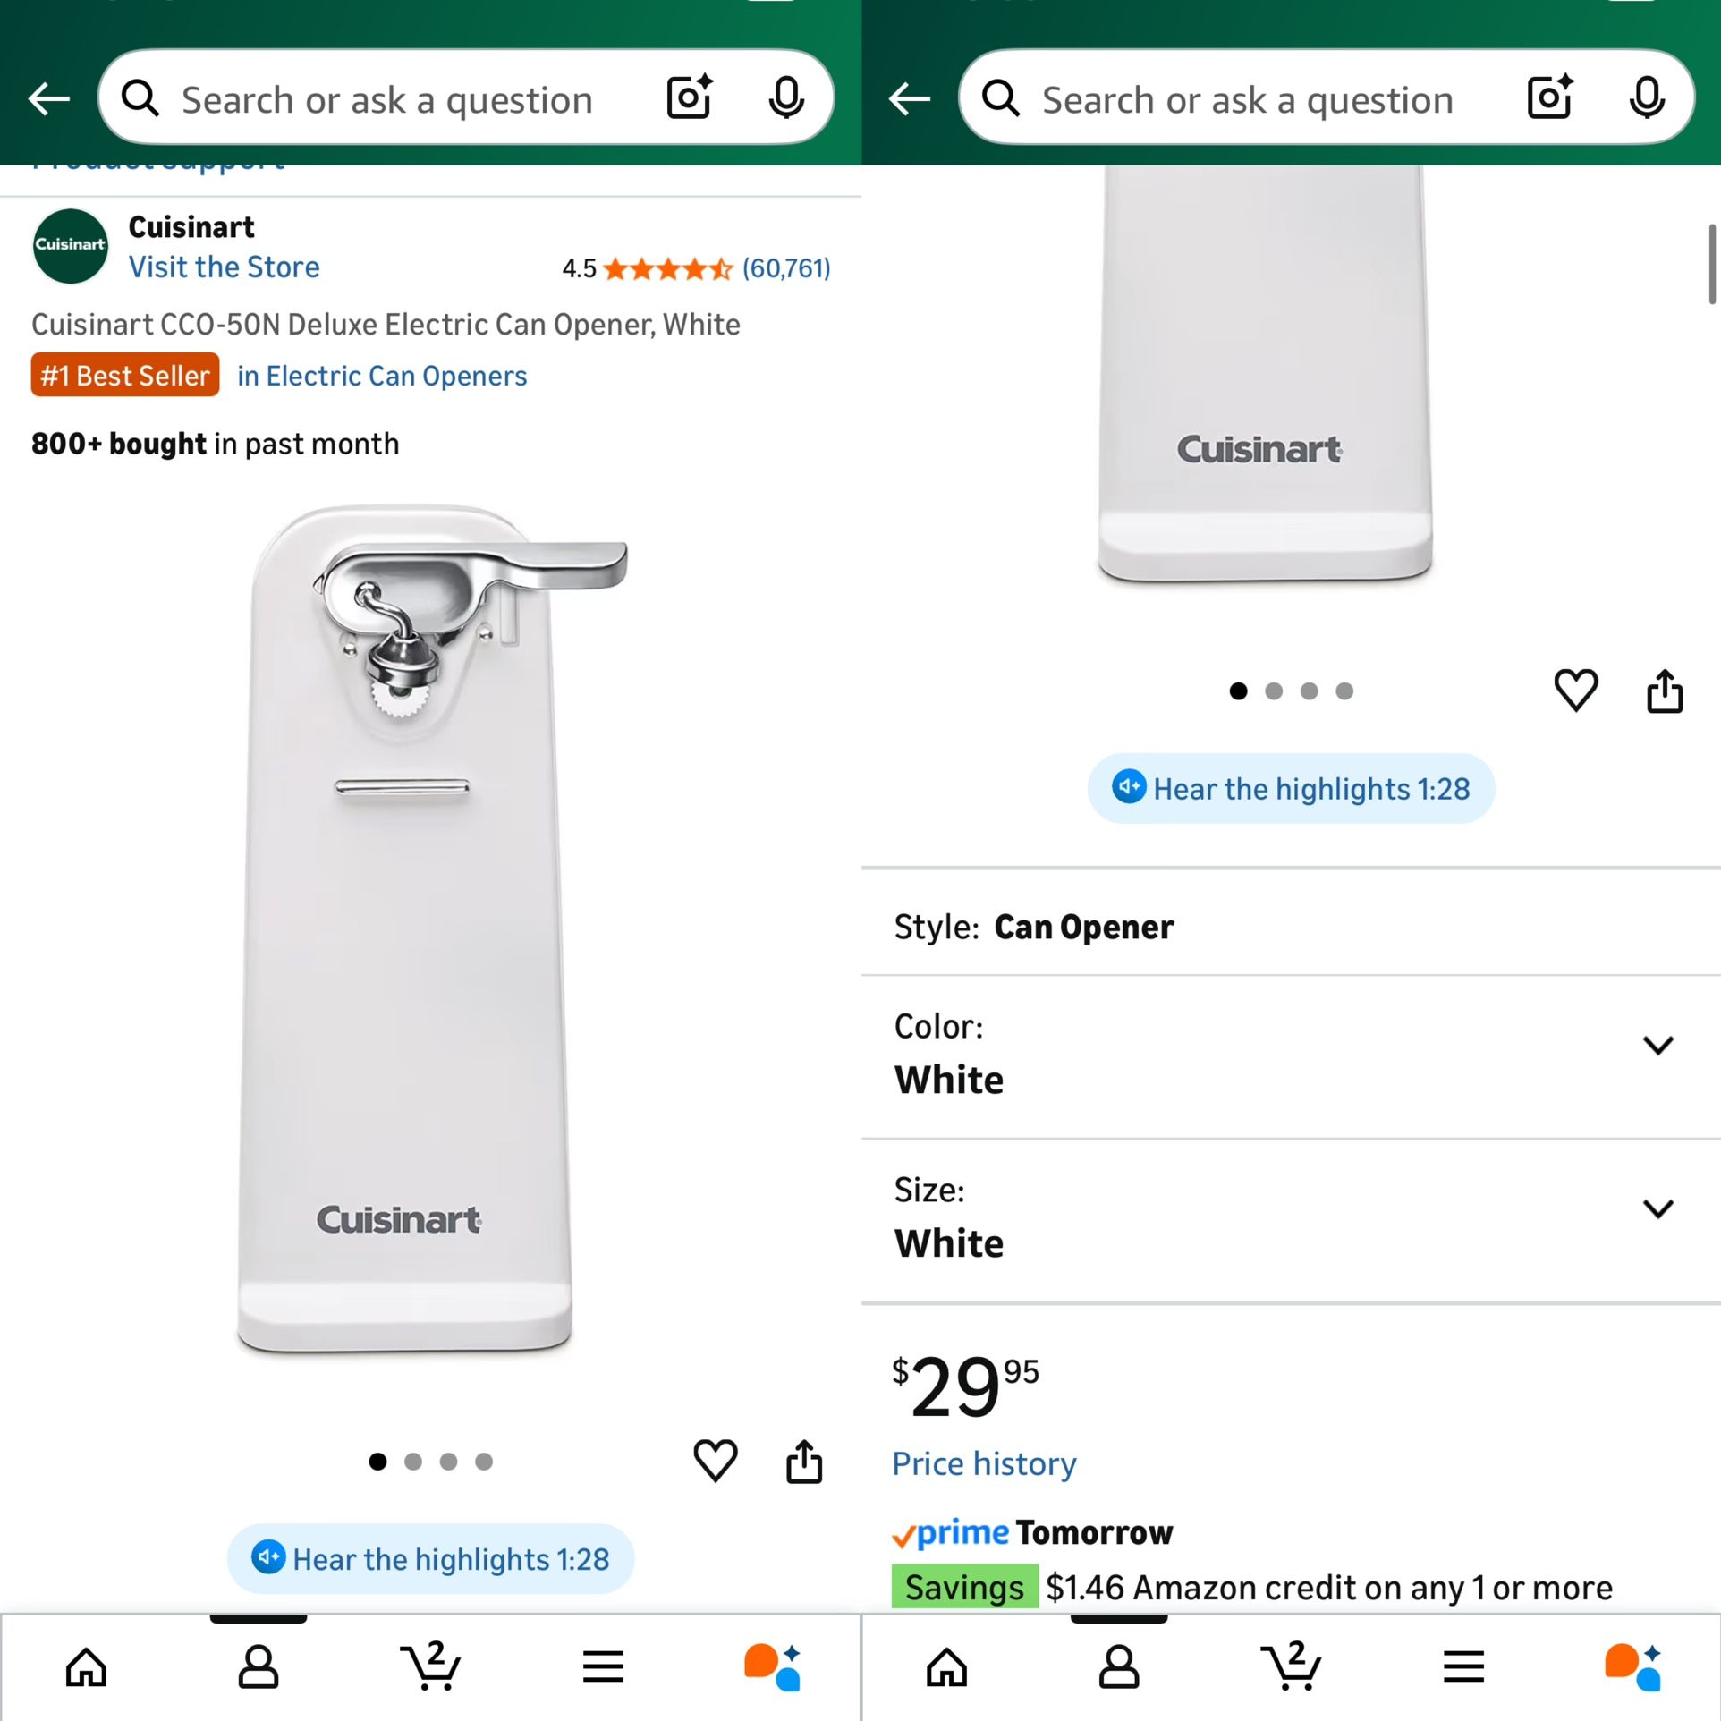This screenshot has width=1721, height=1721.
Task: Tap the search field in the right screen
Action: [1247, 100]
